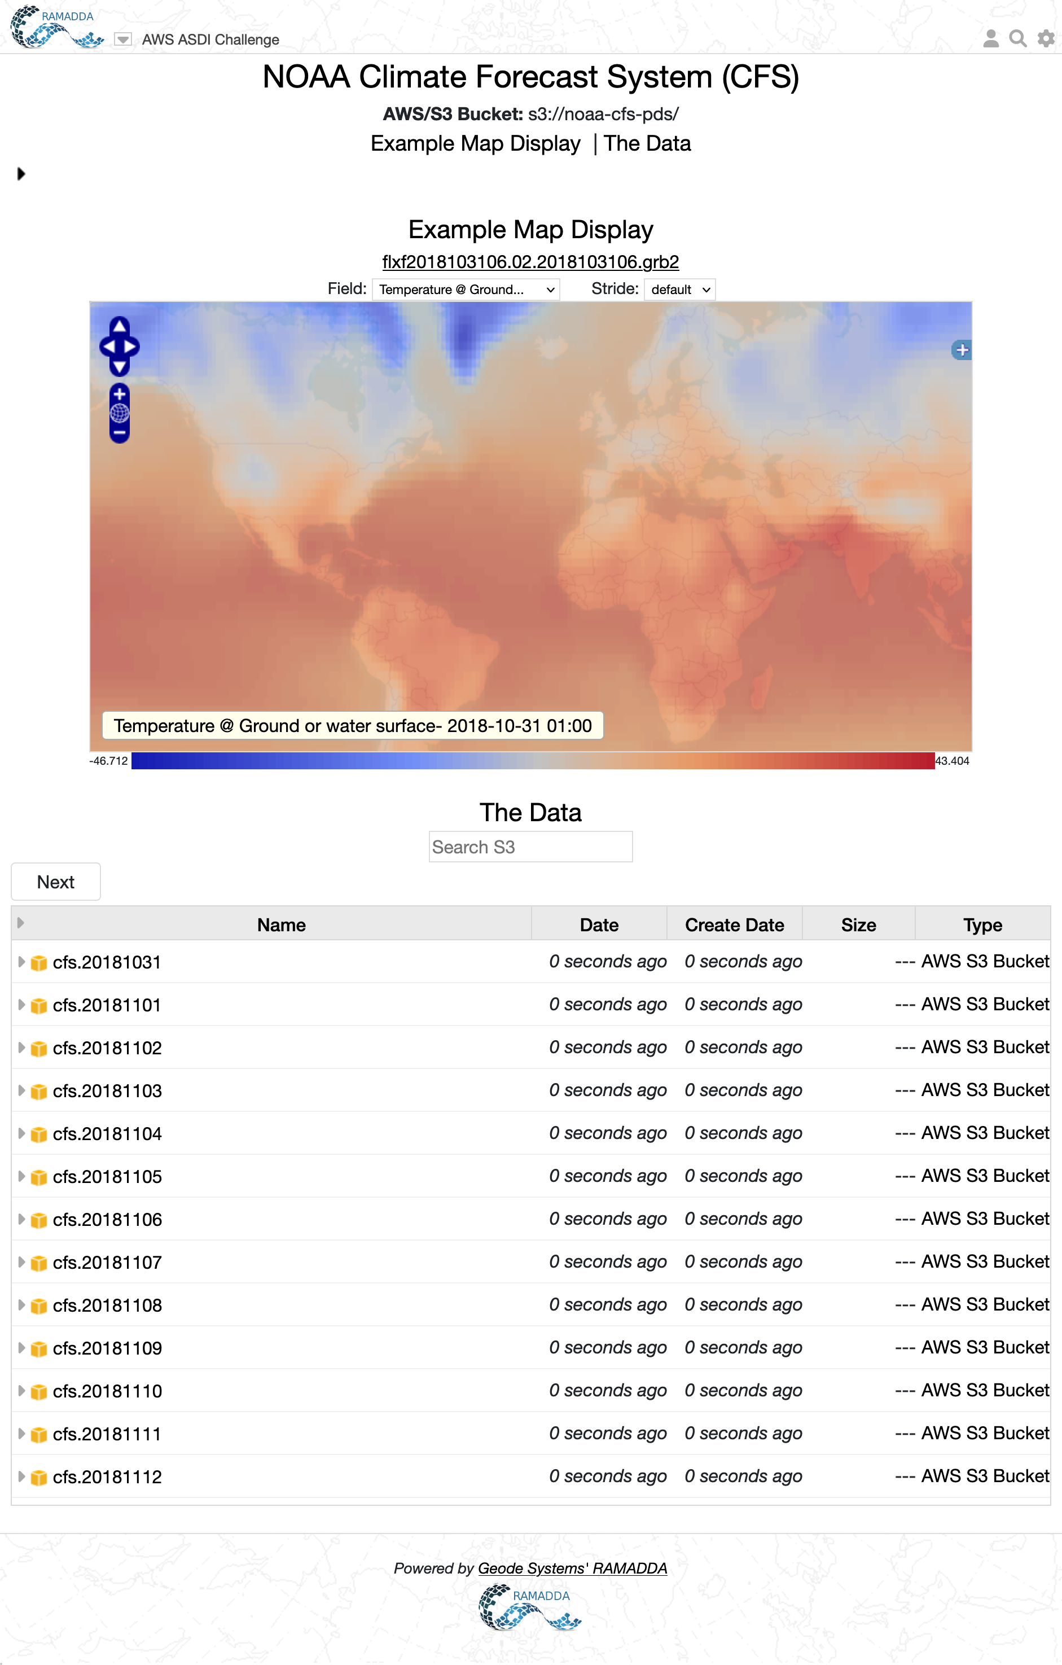Open the settings gear icon
This screenshot has height=1665, width=1062.
pyautogui.click(x=1046, y=39)
